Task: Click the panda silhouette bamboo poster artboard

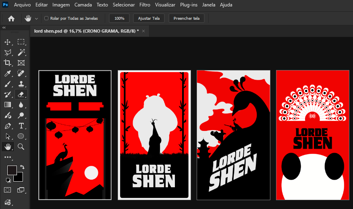Action: pos(154,135)
